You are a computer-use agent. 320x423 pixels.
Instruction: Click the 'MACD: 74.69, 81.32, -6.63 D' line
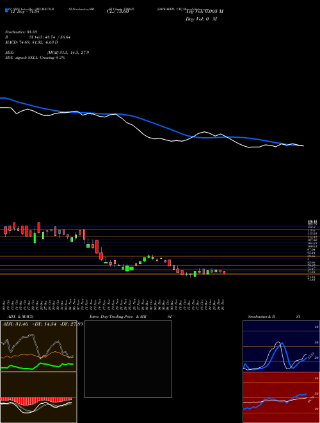tap(32, 42)
